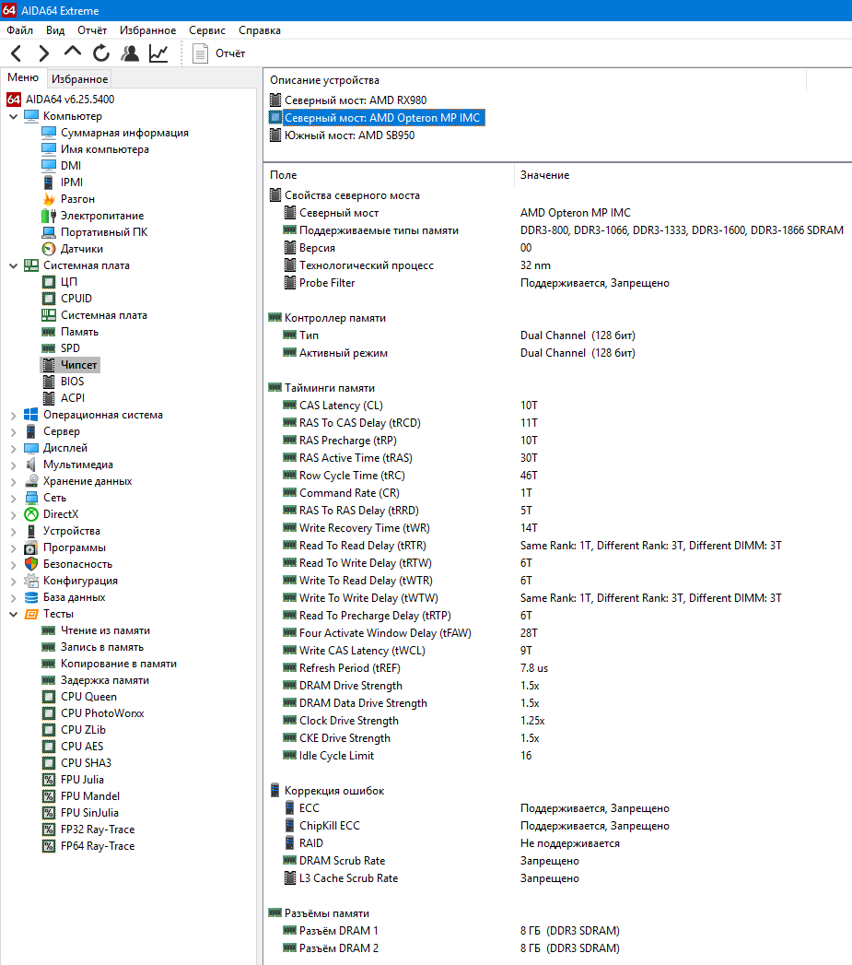Select the ЦП processor icon item

point(49,282)
